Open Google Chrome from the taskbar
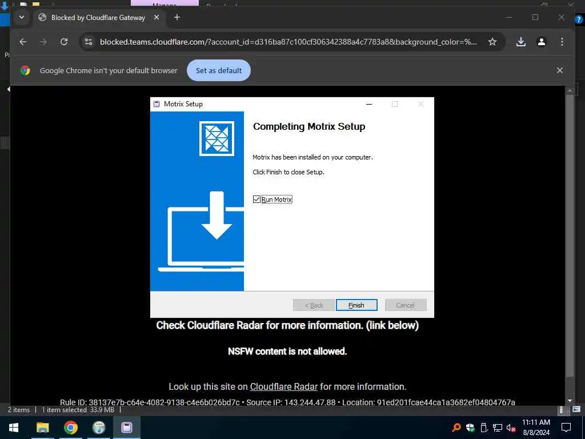Image resolution: width=585 pixels, height=439 pixels. [x=70, y=428]
